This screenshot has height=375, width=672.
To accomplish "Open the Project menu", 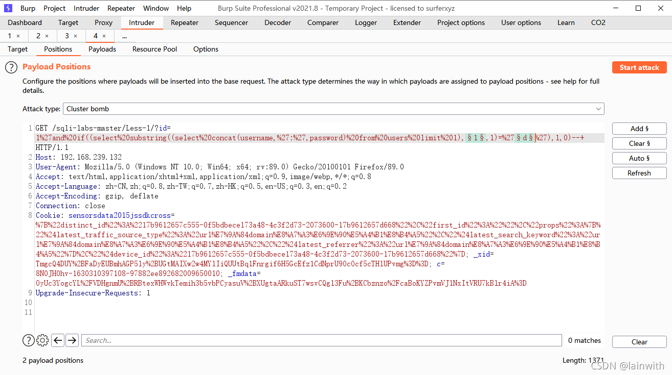I will [x=54, y=8].
